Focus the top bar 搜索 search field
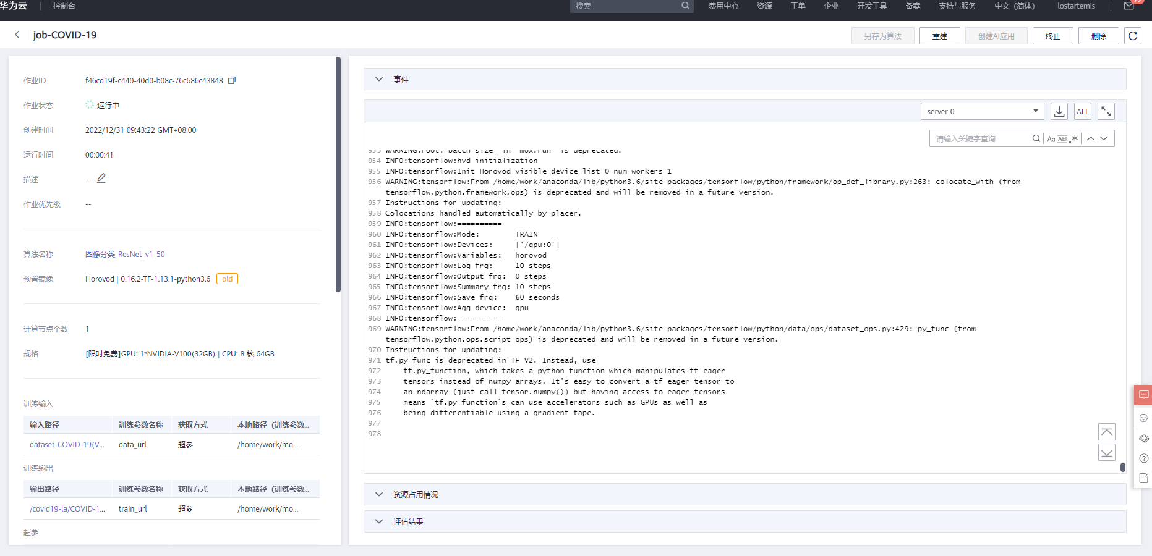This screenshot has width=1152, height=556. pyautogui.click(x=626, y=6)
